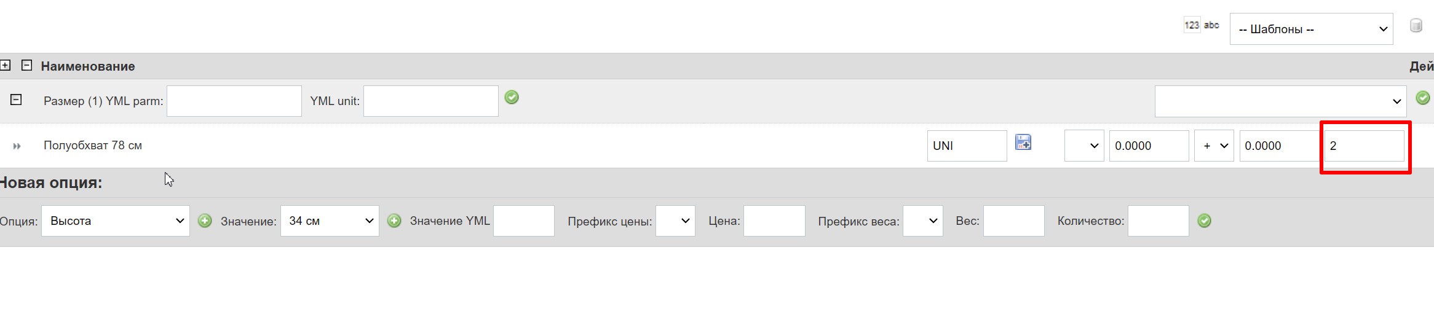Click the database cylinder icon

click(1416, 25)
